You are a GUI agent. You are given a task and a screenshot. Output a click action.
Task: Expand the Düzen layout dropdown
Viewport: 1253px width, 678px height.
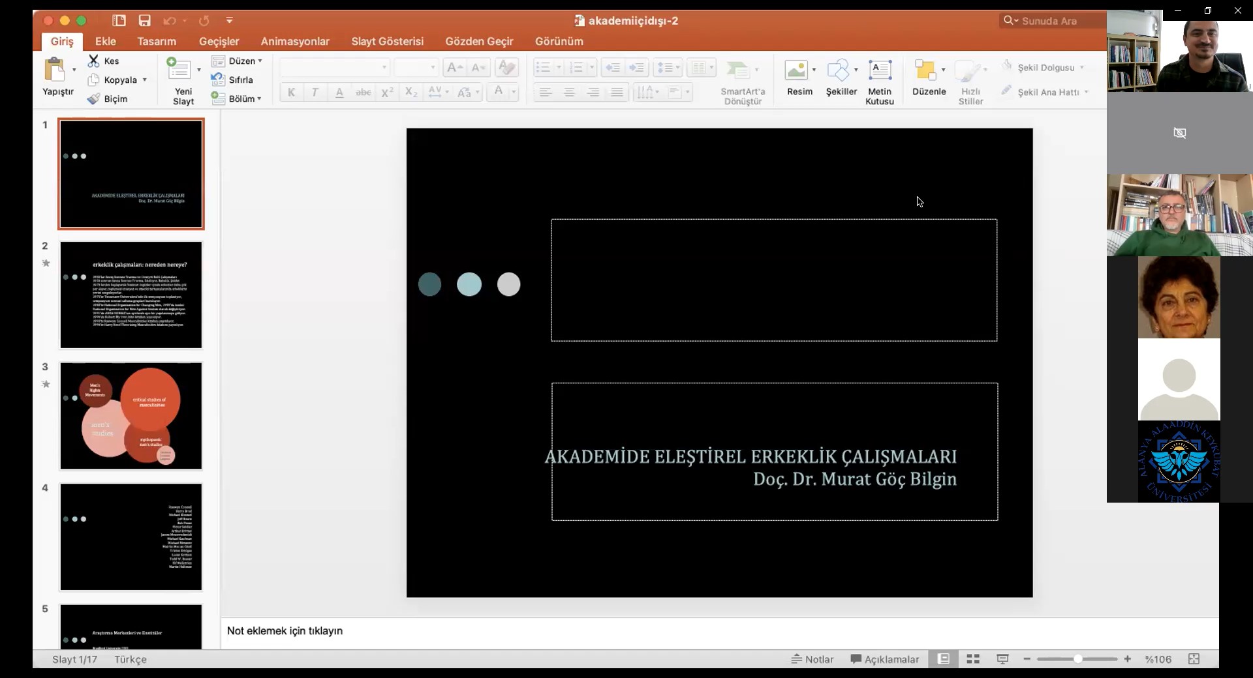pyautogui.click(x=260, y=61)
